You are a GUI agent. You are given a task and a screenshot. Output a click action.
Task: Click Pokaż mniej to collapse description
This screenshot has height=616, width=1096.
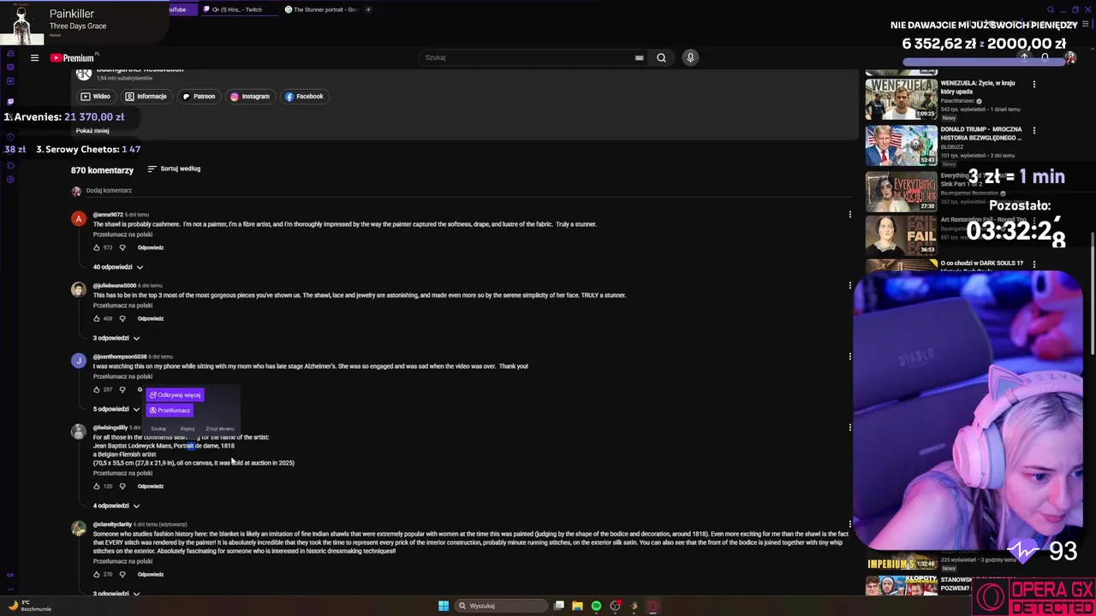[x=92, y=131]
